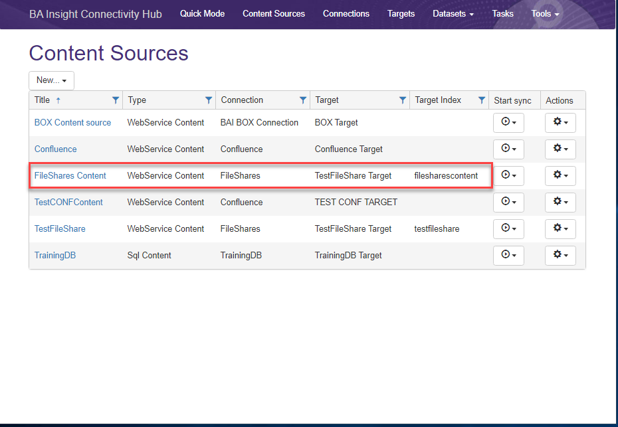The width and height of the screenshot is (618, 427).
Task: Switch to Quick Mode in navbar
Action: click(202, 14)
